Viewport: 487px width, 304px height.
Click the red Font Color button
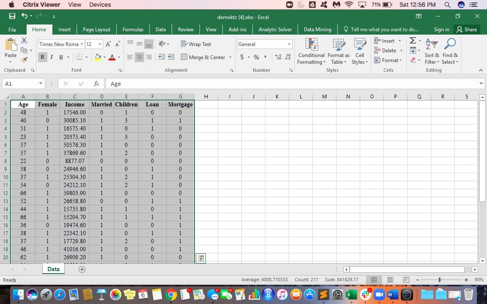pos(112,57)
